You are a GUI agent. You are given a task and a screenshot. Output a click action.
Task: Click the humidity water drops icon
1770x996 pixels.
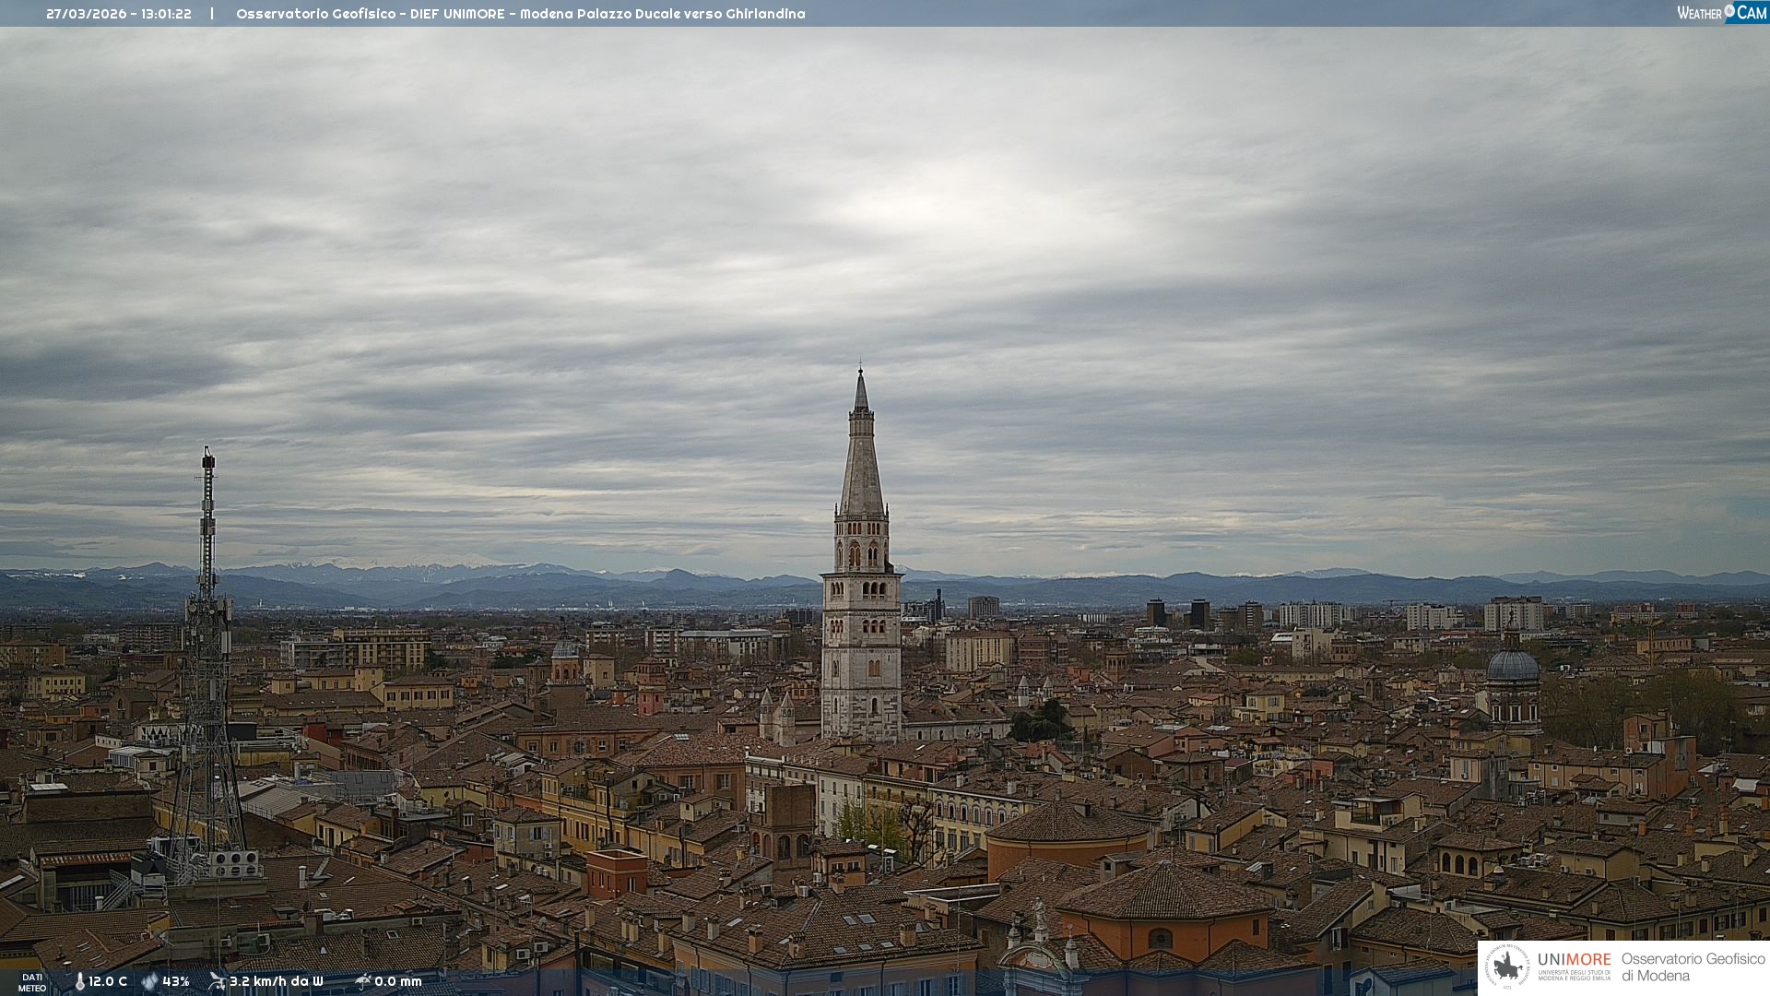pyautogui.click(x=149, y=981)
